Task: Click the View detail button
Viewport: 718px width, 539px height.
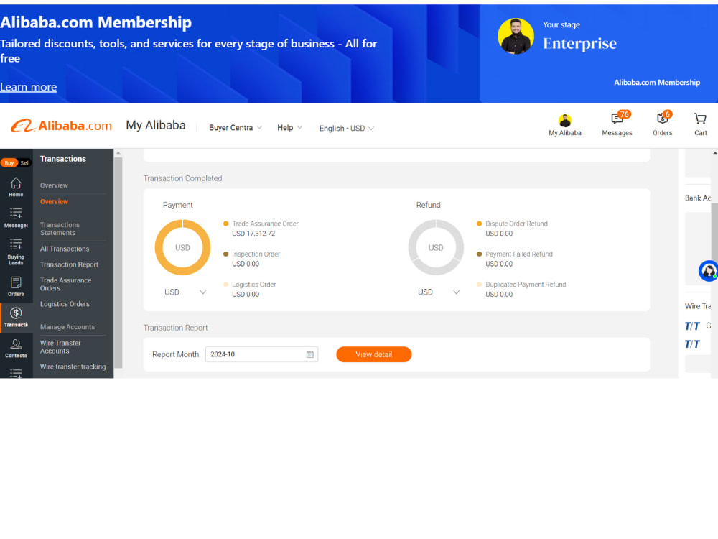Action: (x=373, y=354)
